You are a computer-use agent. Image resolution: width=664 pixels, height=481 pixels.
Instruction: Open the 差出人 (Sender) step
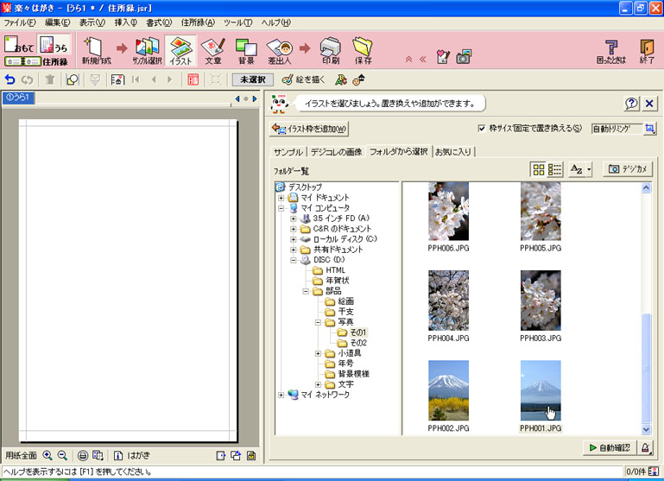click(x=279, y=50)
